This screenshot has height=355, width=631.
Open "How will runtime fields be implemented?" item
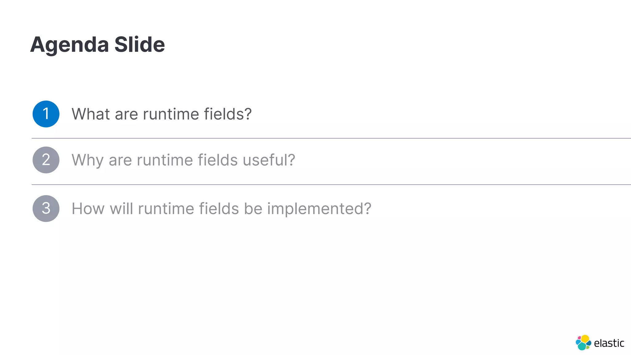click(x=222, y=209)
